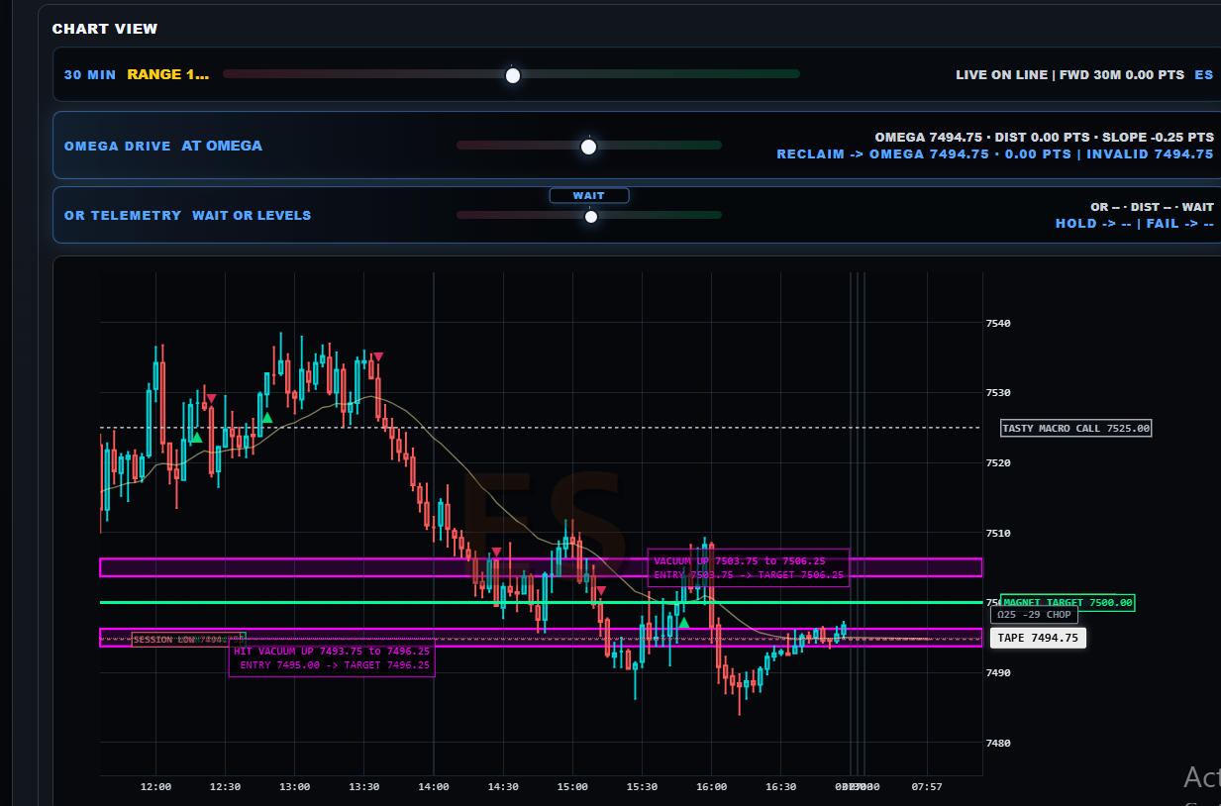Click the RECLAIM -> OMEGA 7494.75 line
The width and height of the screenshot is (1221, 806).
[x=994, y=153]
